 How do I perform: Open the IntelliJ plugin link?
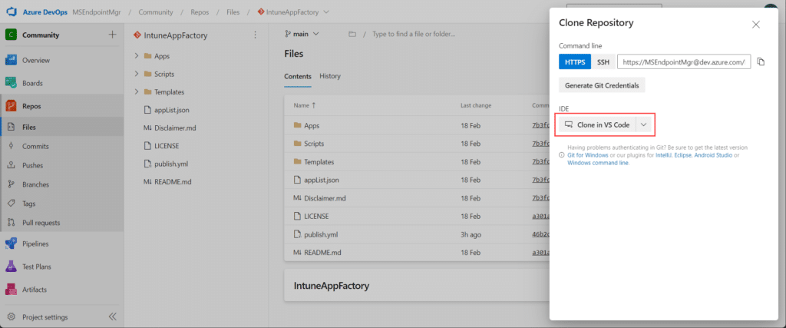click(x=664, y=155)
